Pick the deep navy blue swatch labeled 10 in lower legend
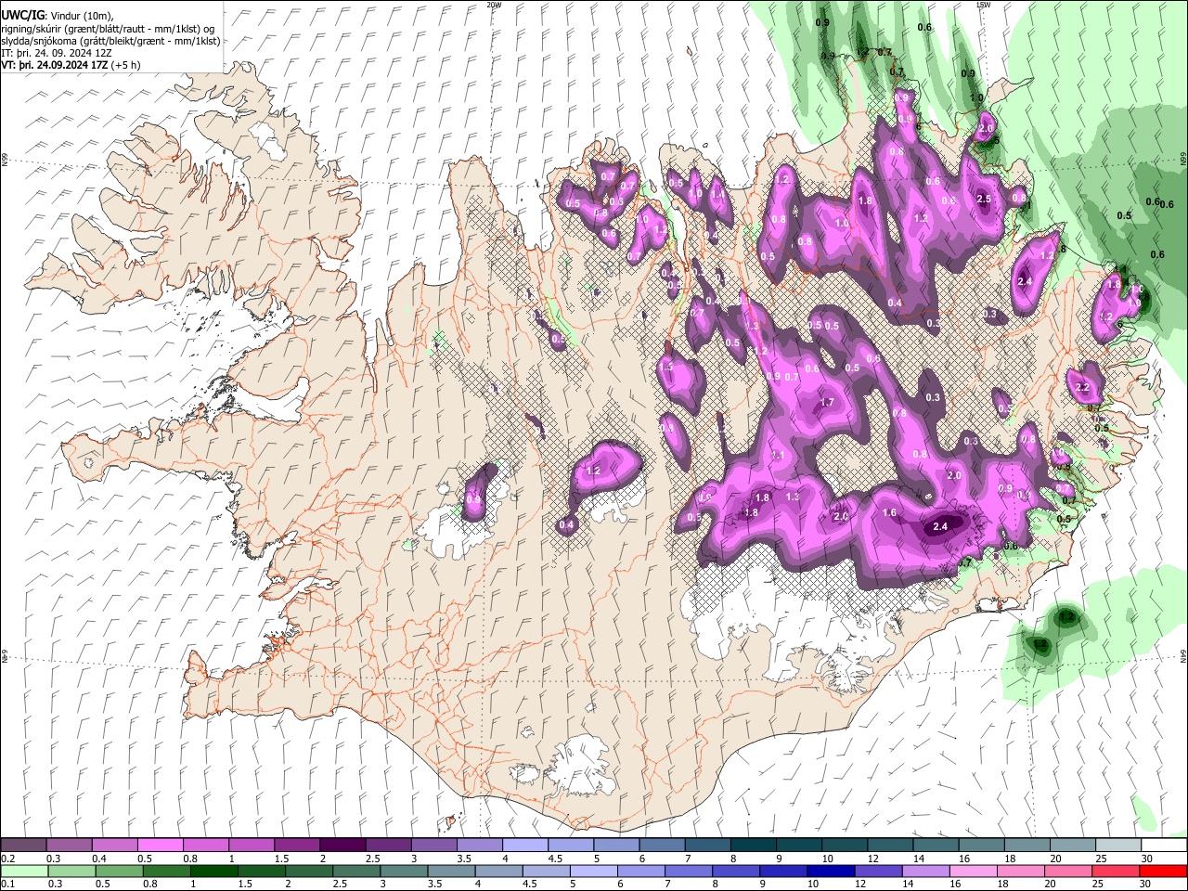 (x=831, y=871)
